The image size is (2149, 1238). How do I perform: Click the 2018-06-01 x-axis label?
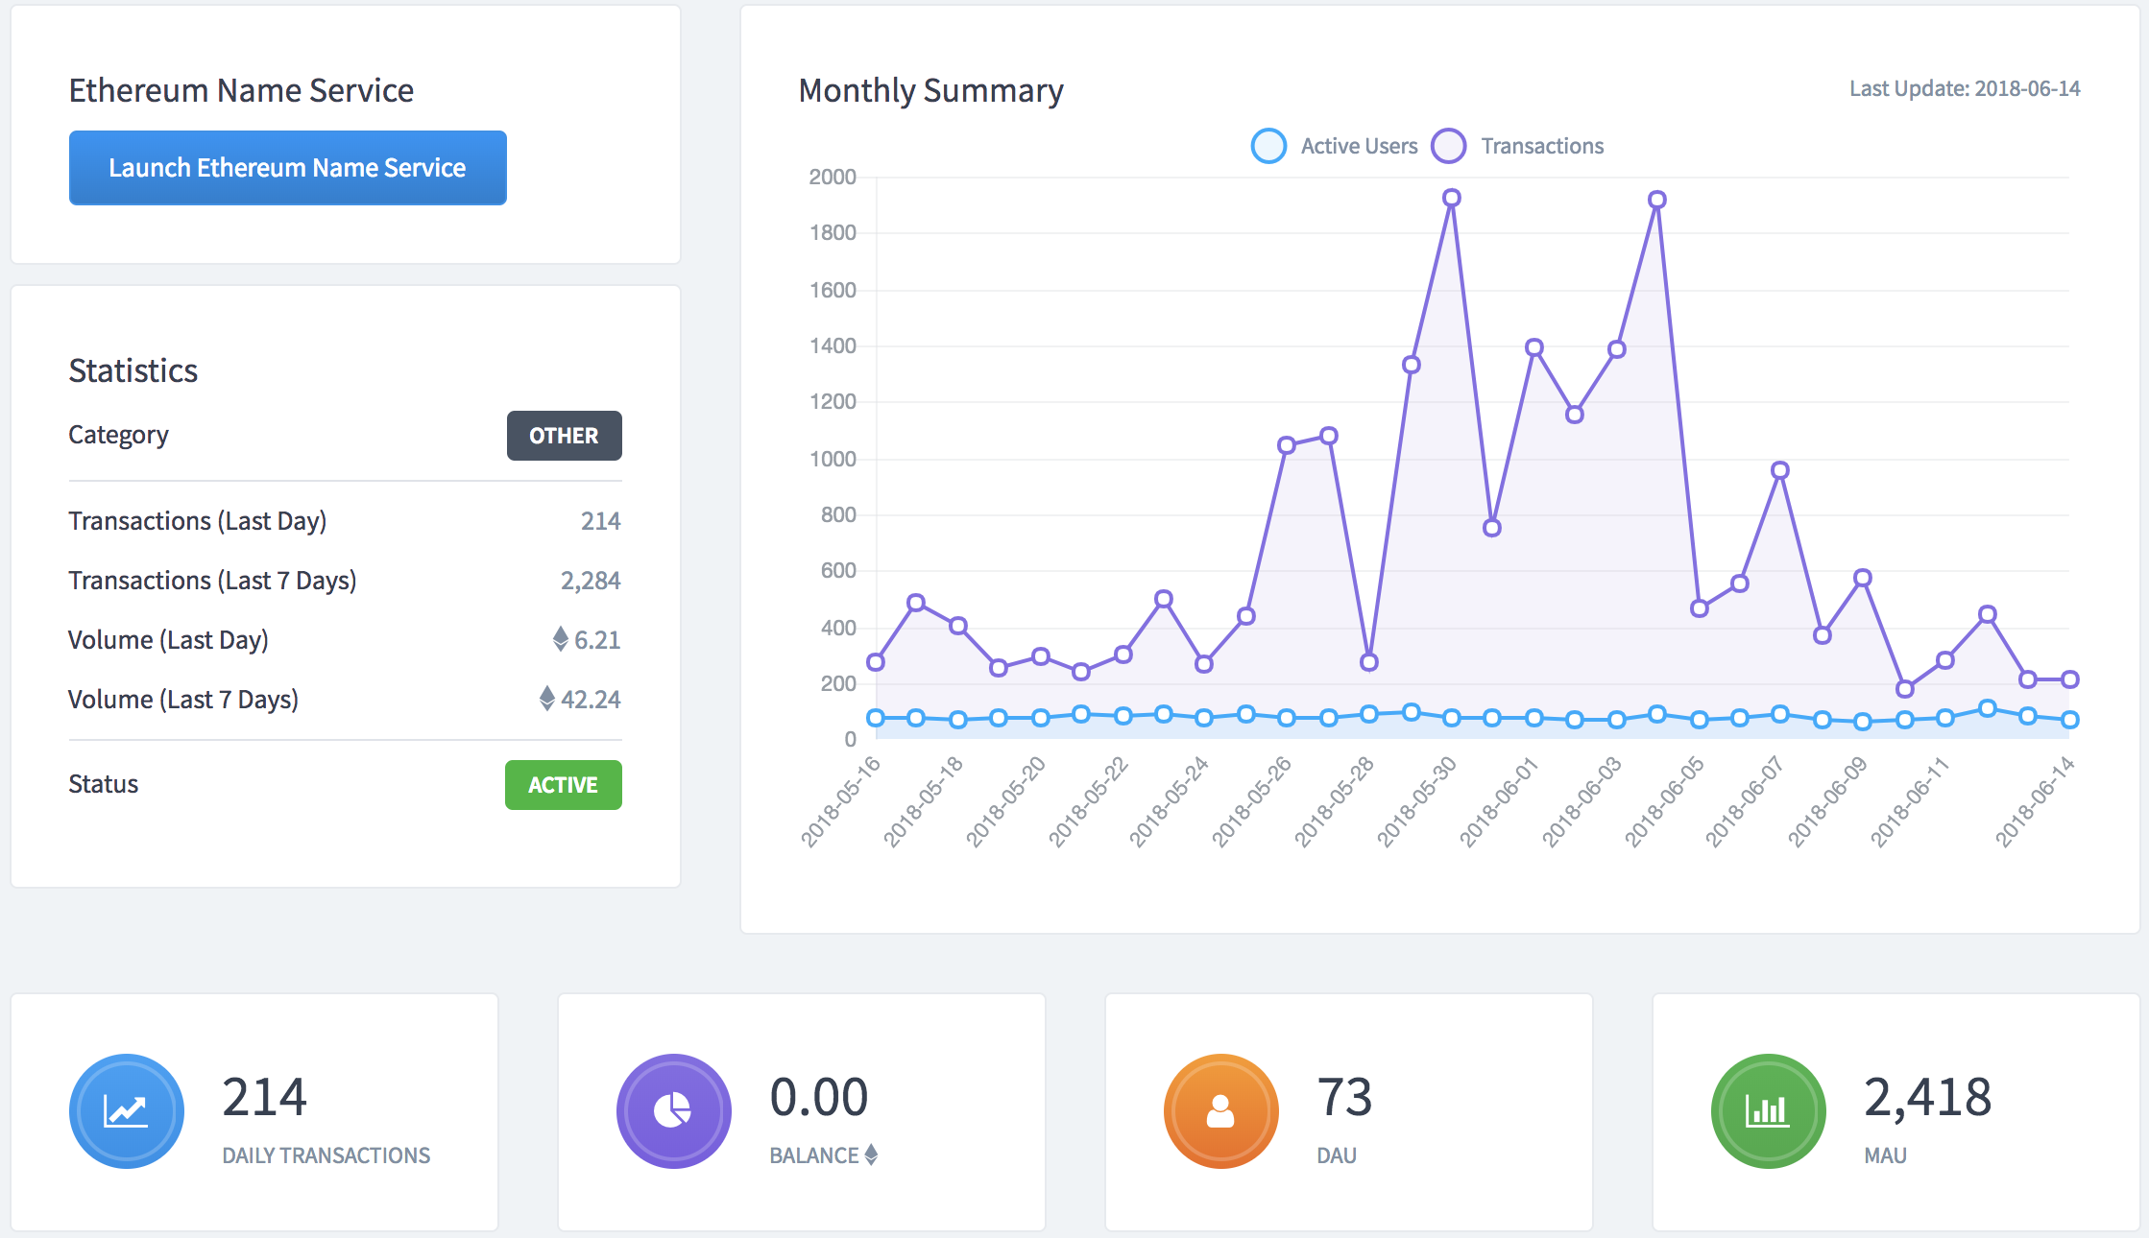(1500, 802)
